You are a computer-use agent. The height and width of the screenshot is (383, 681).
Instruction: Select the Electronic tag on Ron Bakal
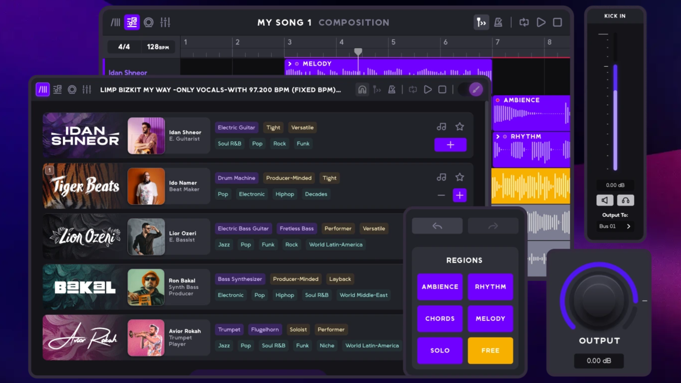point(231,295)
